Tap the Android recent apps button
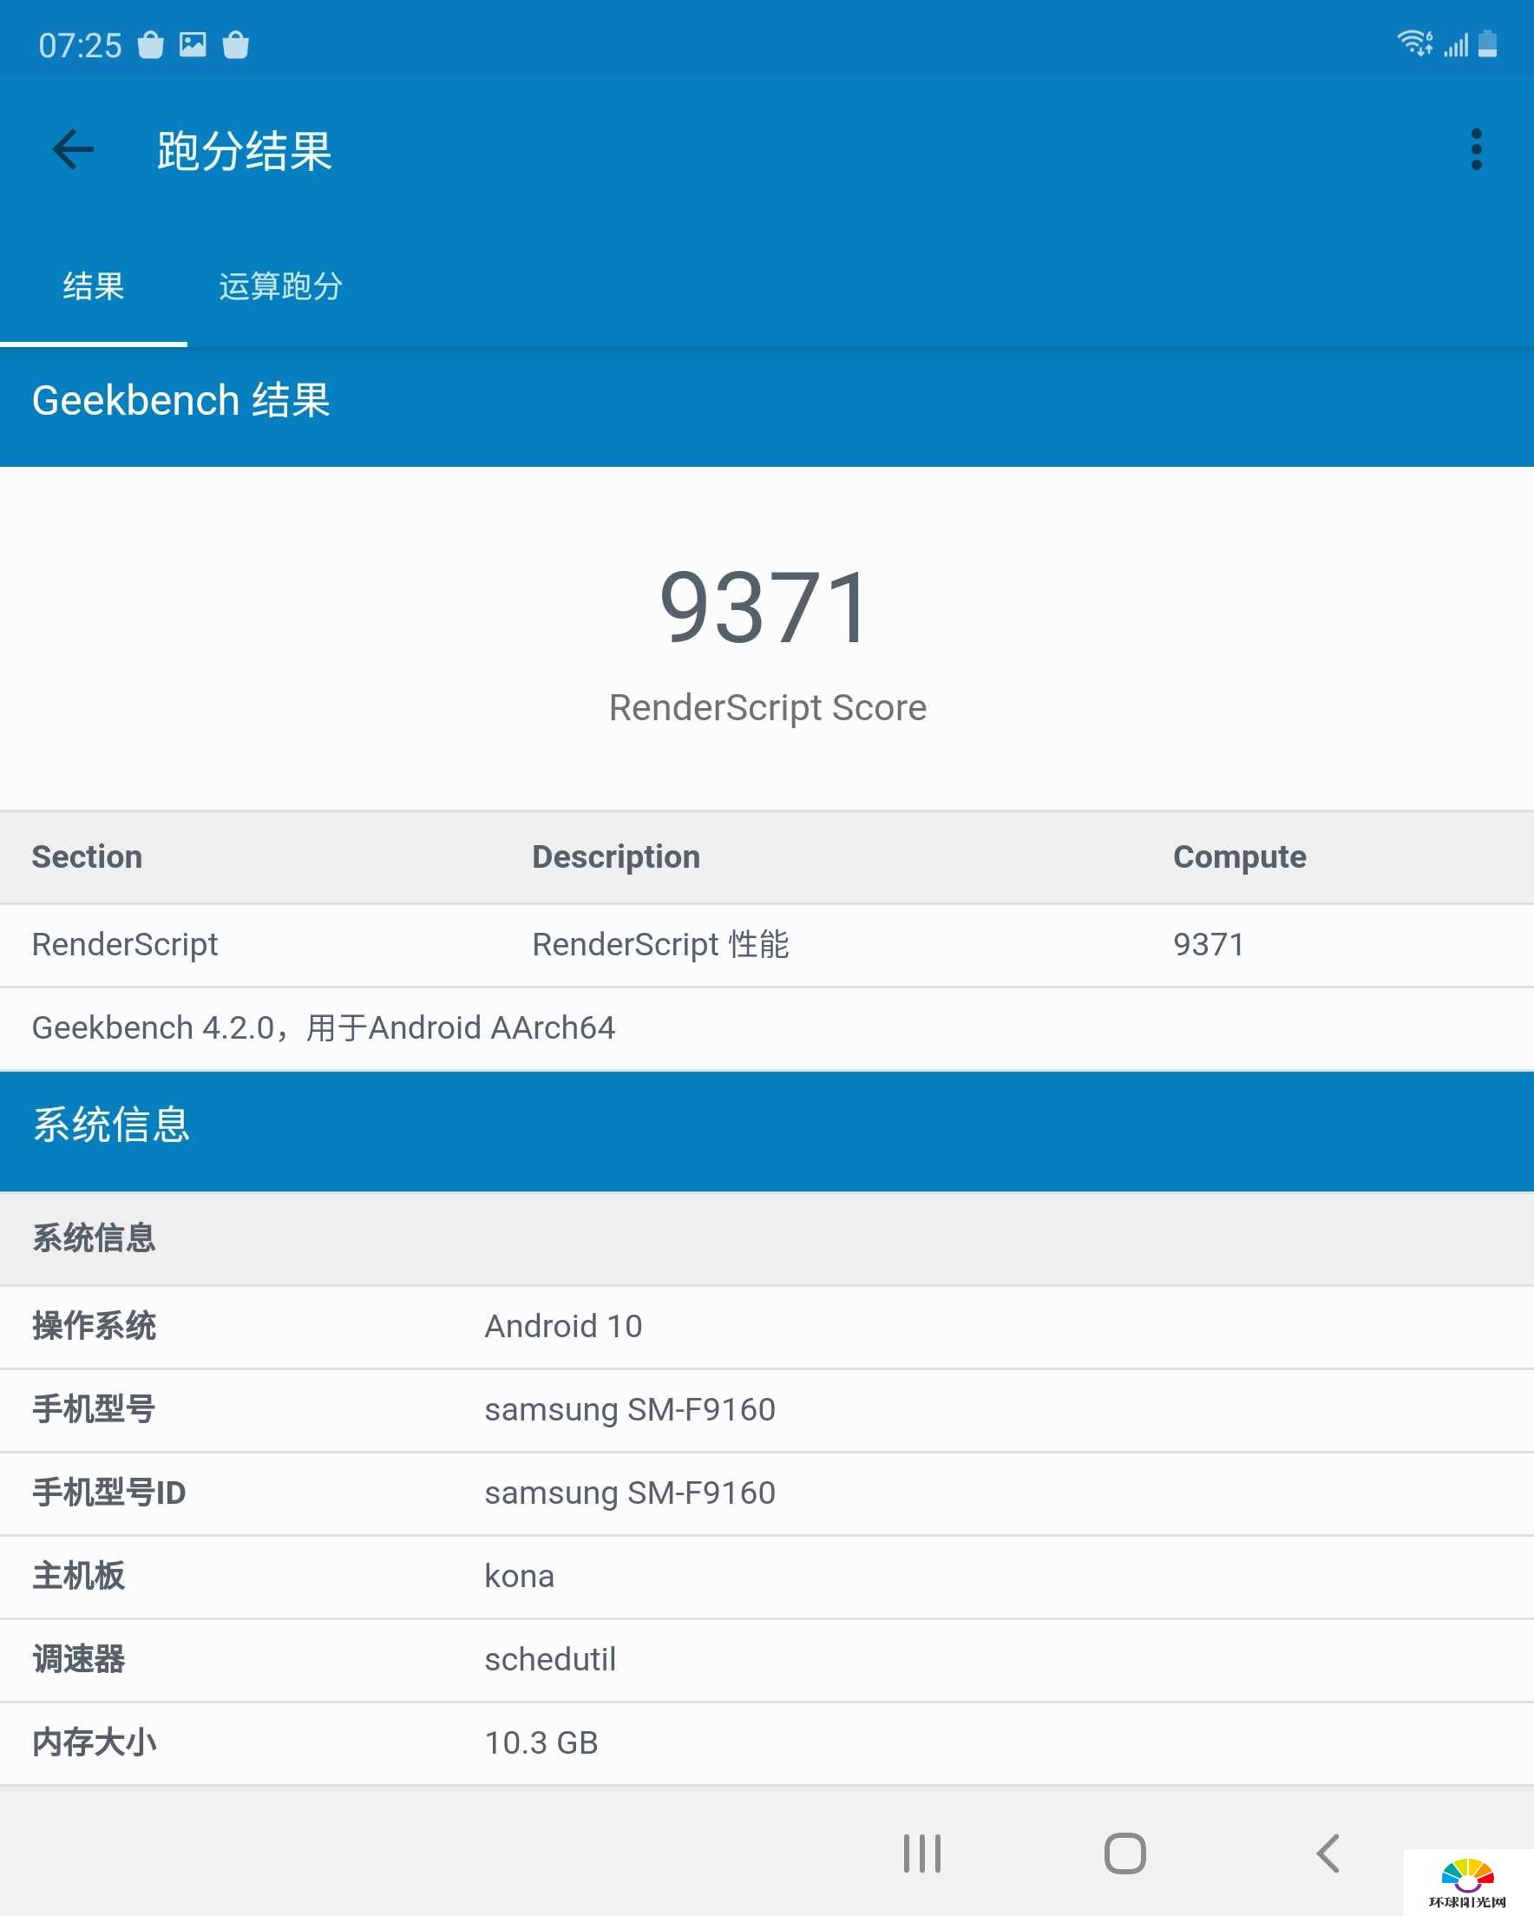The image size is (1534, 1916). [x=921, y=1854]
